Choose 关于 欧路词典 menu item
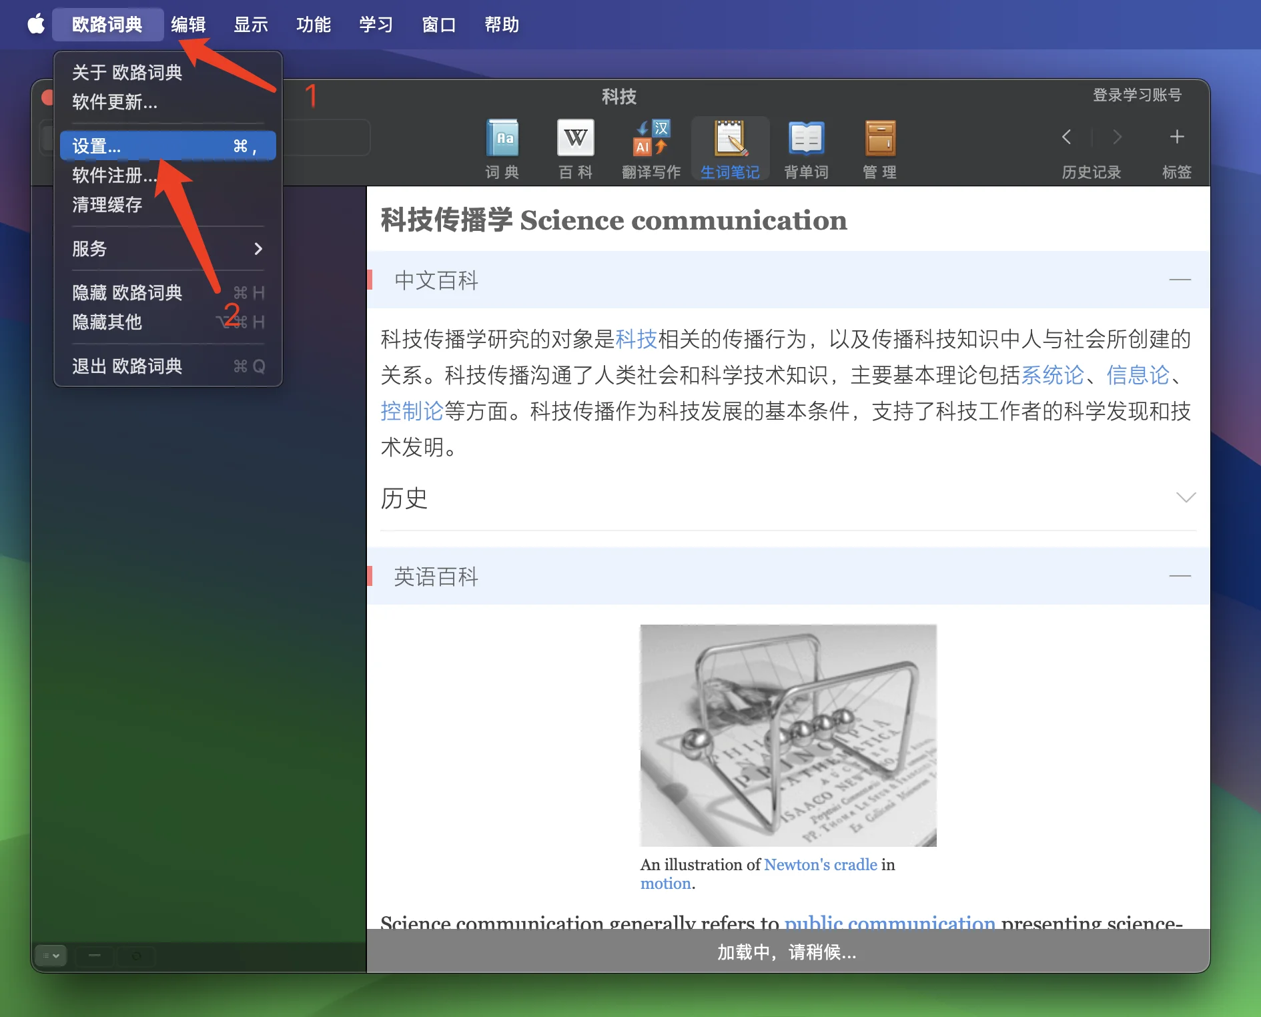 tap(168, 72)
